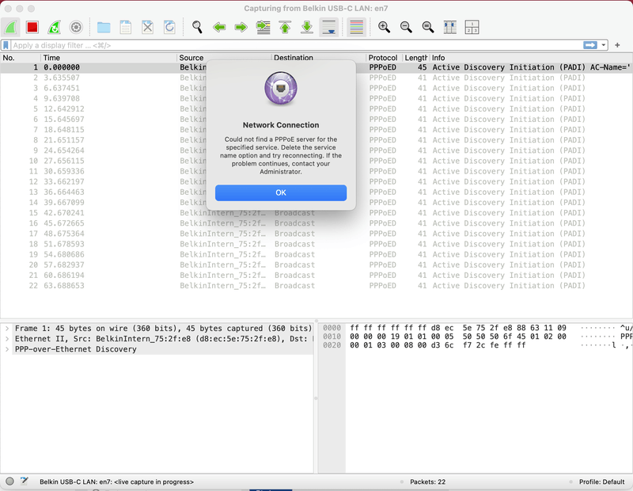The height and width of the screenshot is (491, 633).
Task: Go to specified packet icon
Action: [263, 28]
